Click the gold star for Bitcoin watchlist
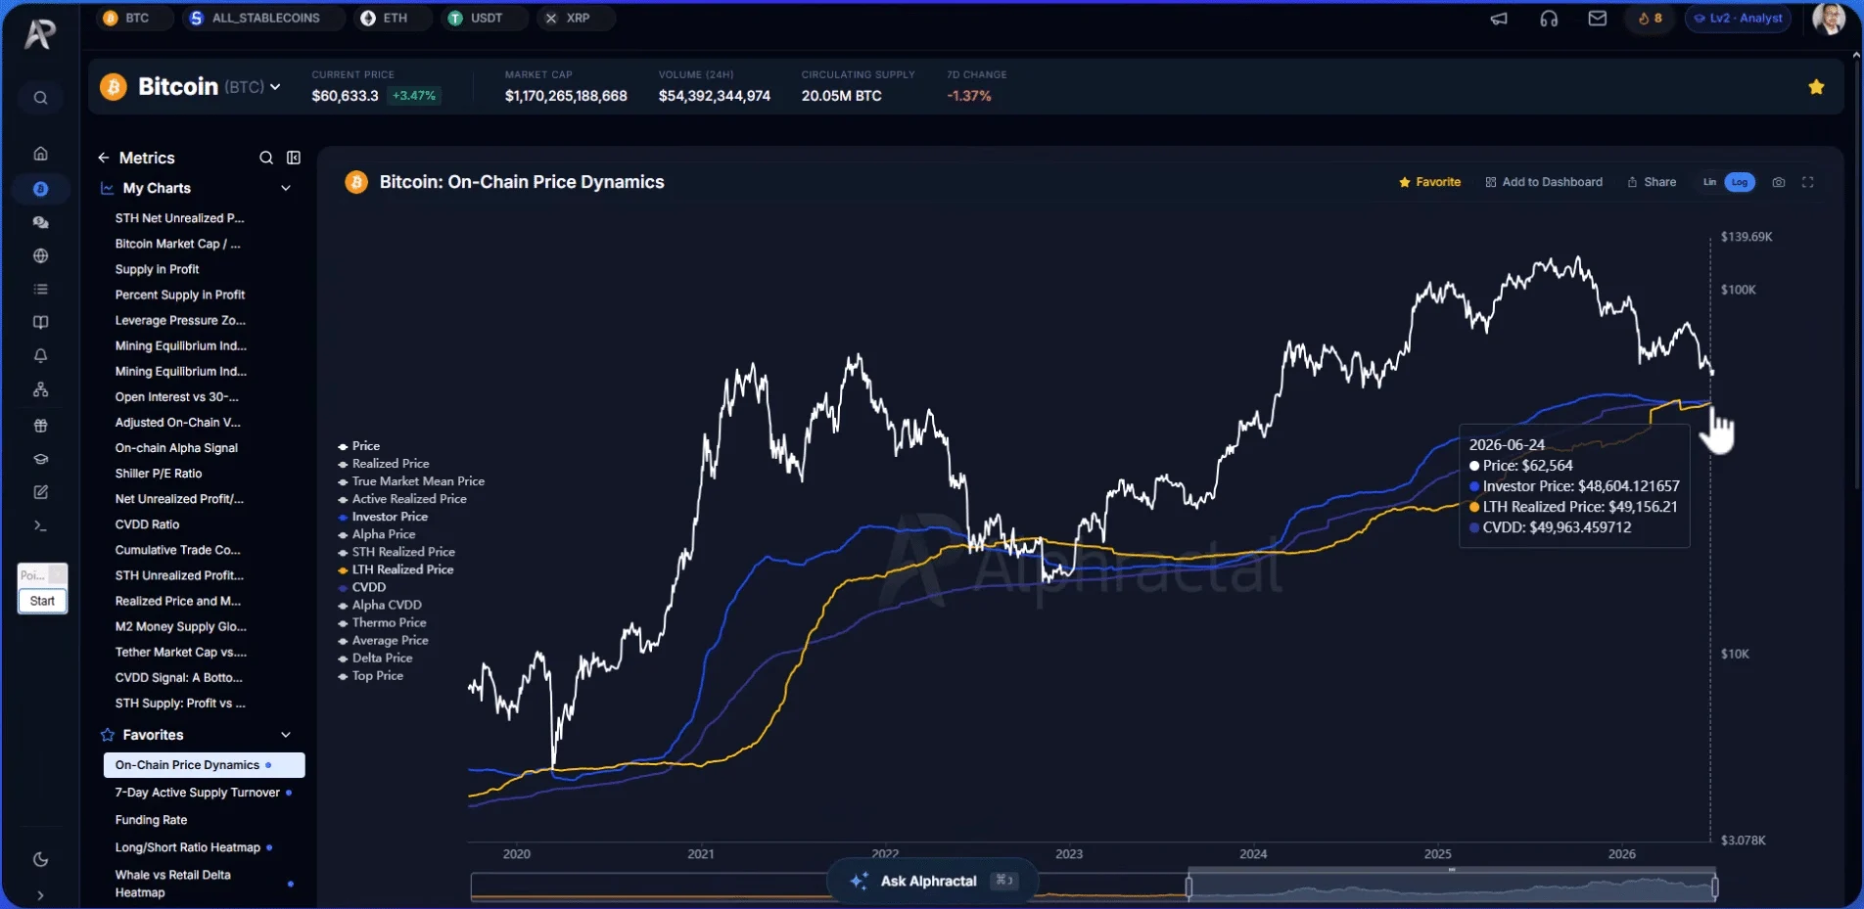Screen dimensions: 1864x909 1816,87
